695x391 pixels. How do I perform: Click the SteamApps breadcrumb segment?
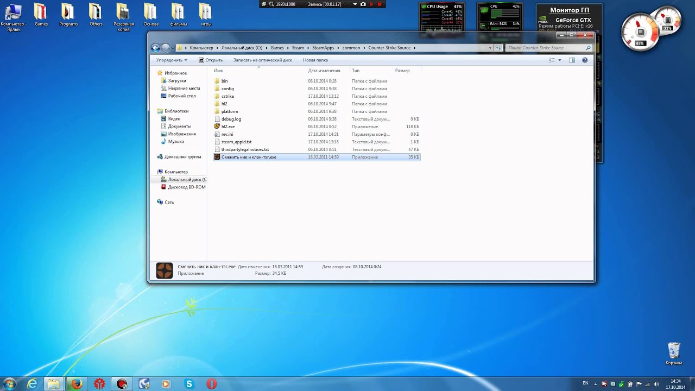pyautogui.click(x=323, y=48)
